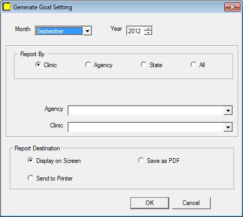The height and width of the screenshot is (217, 243).
Task: Decrease the Year with down arrow
Action: [x=148, y=33]
